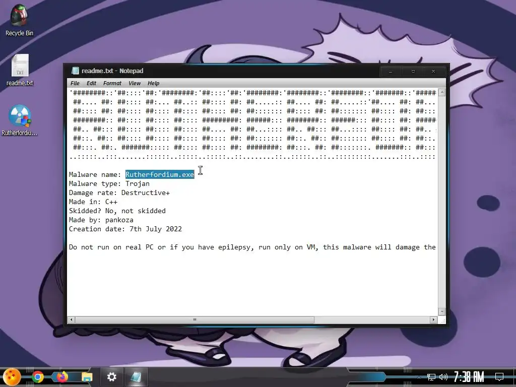Click the window resize grip corner
The width and height of the screenshot is (516, 387).
click(442, 320)
